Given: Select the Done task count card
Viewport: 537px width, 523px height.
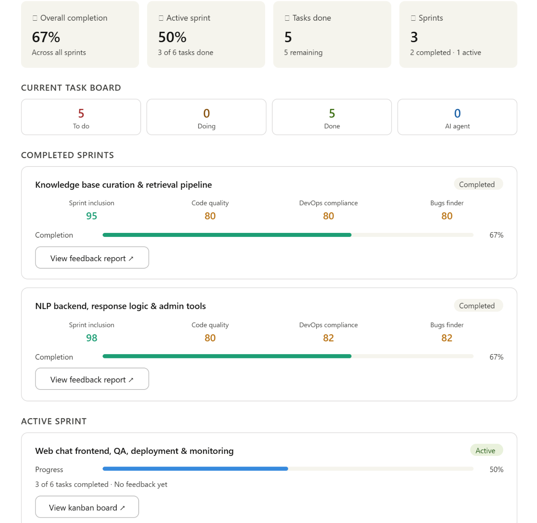Looking at the screenshot, I should pos(332,117).
